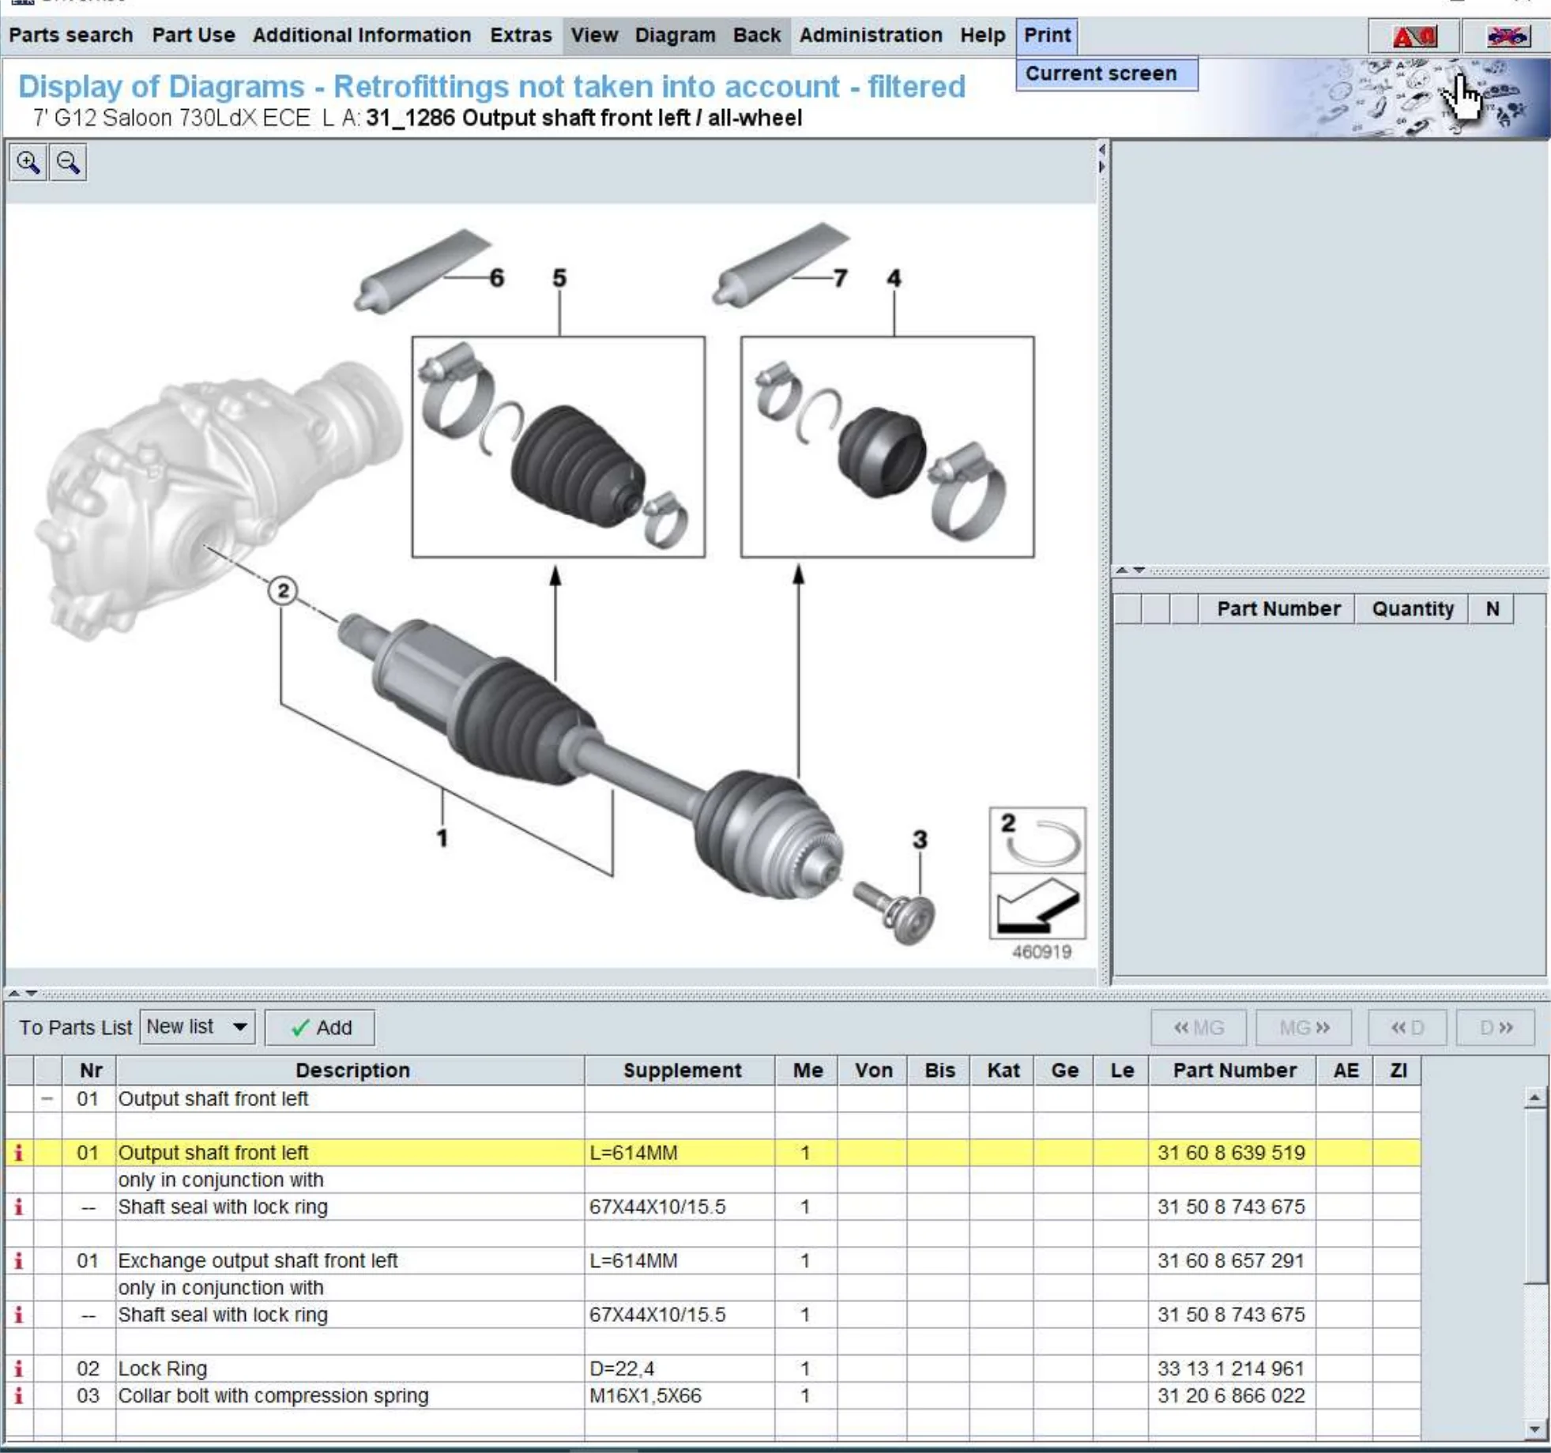Collapse the Output shaft front left group

click(x=47, y=1099)
